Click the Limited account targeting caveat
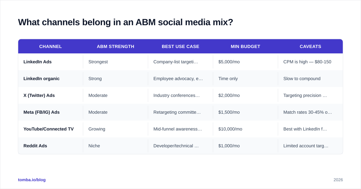 point(306,146)
